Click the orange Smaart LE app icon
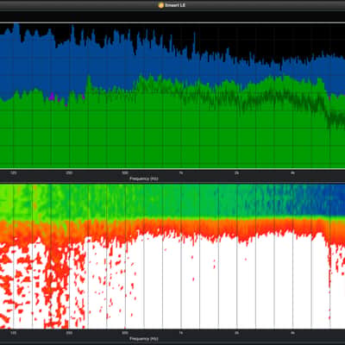 [161, 5]
